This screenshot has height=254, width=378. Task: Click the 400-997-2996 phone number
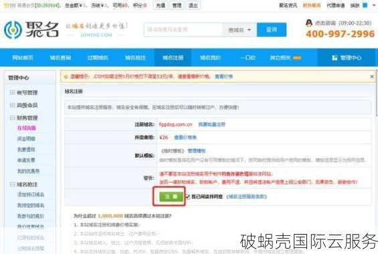pos(340,33)
